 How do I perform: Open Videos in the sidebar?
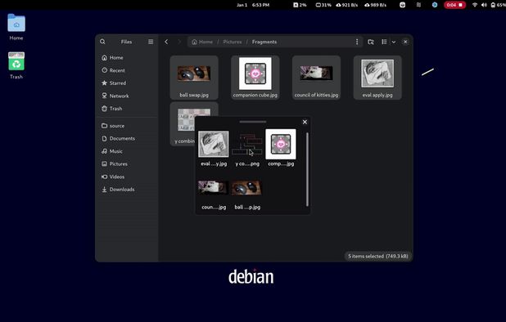tap(127, 177)
